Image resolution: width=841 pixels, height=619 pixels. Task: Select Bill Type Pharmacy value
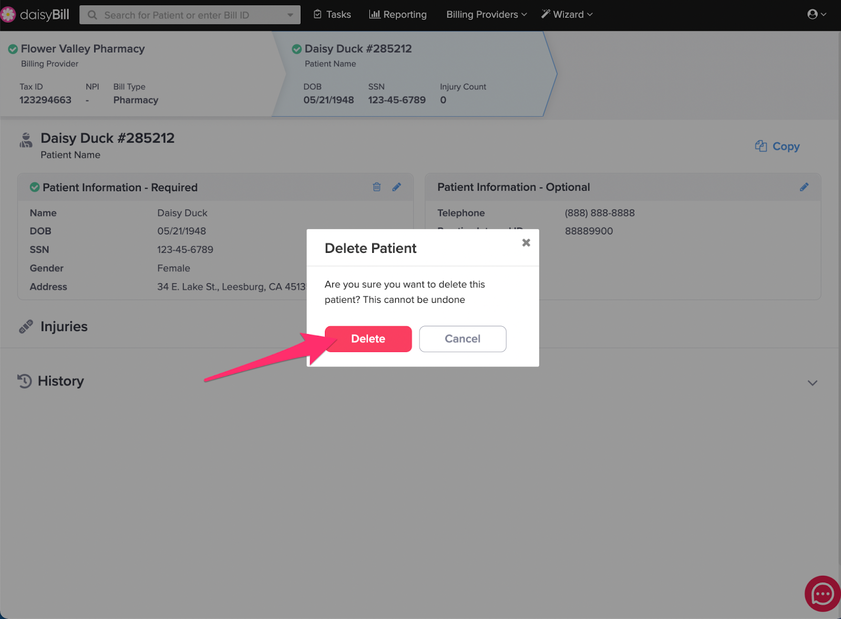(x=136, y=100)
